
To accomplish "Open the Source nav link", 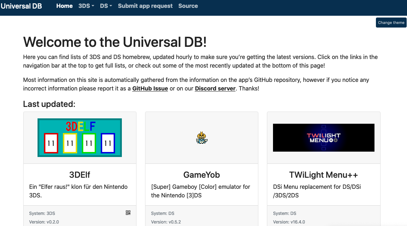I will point(188,6).
